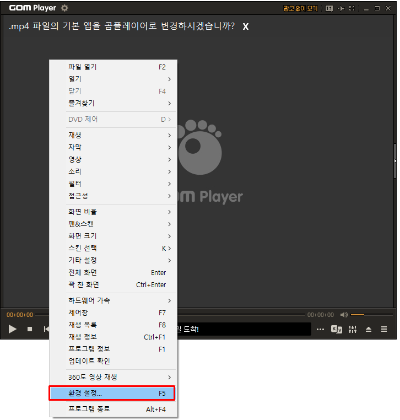Click the scrolling notice text bar
Viewport: 400px width, 420px height.
point(244,329)
